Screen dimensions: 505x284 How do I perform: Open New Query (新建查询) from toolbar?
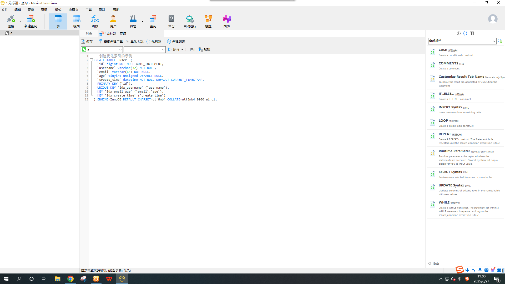click(31, 21)
